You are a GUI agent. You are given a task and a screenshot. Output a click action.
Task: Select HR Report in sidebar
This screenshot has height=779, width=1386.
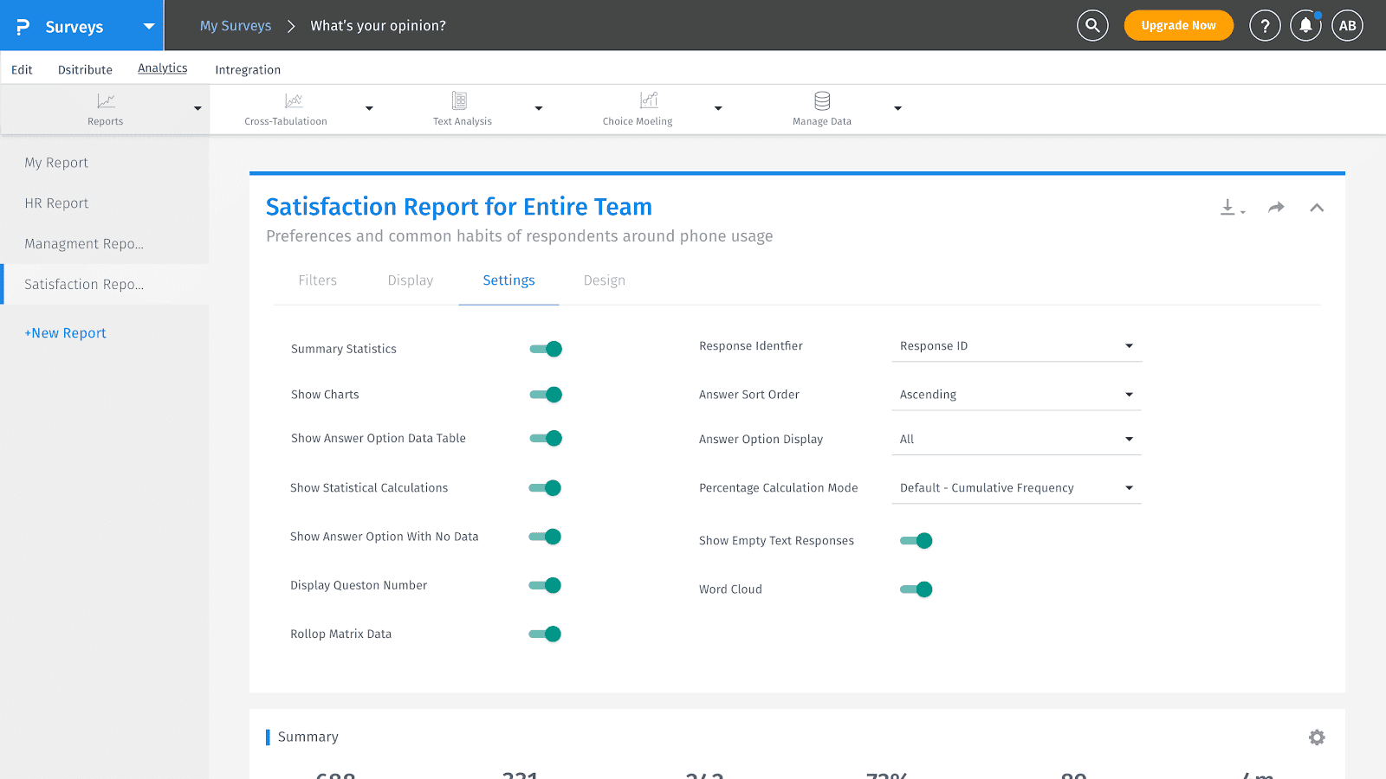pos(56,203)
